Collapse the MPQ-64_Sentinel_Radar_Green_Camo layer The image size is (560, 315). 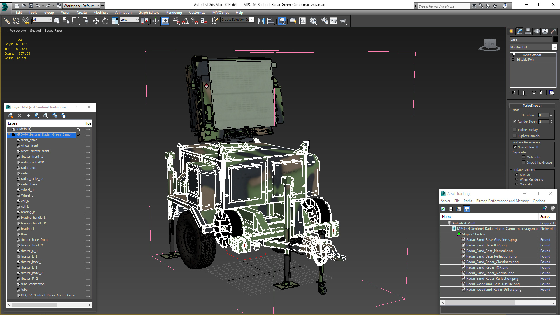[9, 135]
